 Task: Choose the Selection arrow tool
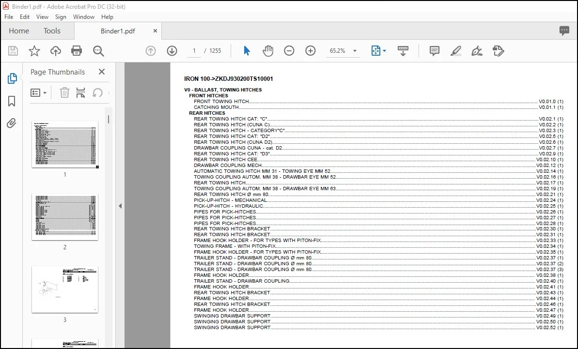coord(247,51)
